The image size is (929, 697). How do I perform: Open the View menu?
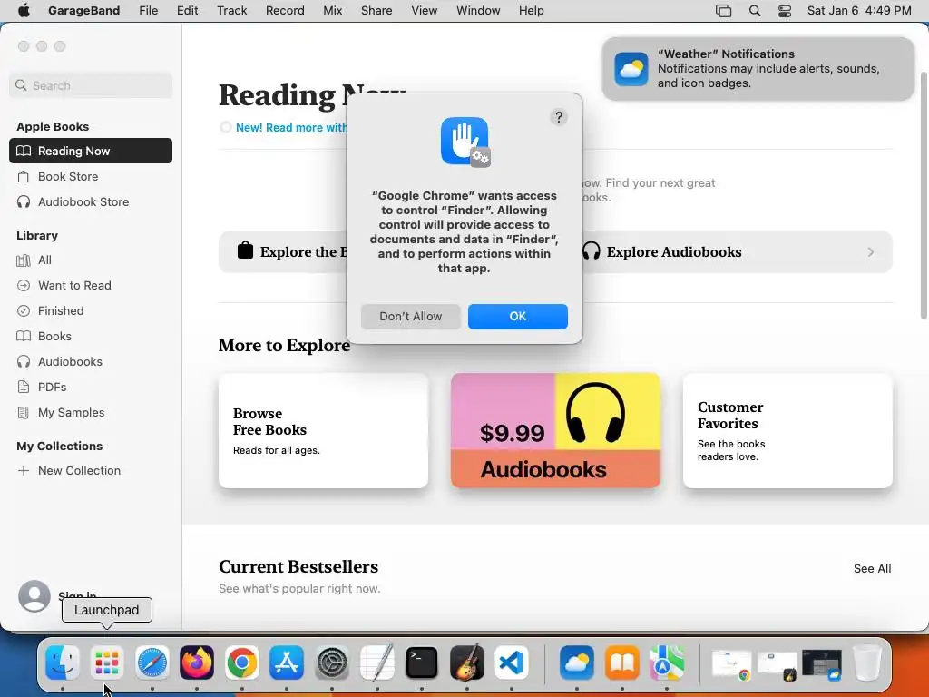tap(425, 11)
